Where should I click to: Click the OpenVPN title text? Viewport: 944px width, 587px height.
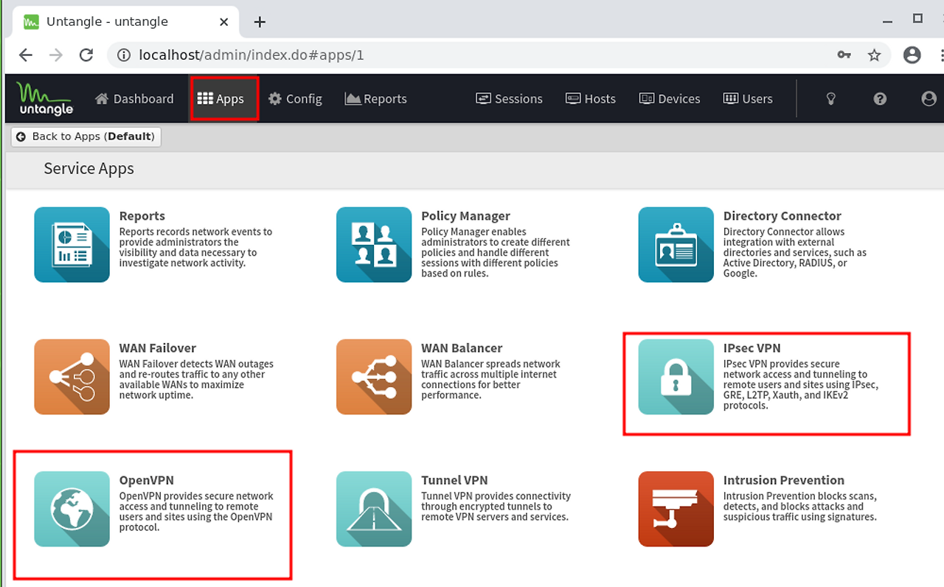(147, 480)
